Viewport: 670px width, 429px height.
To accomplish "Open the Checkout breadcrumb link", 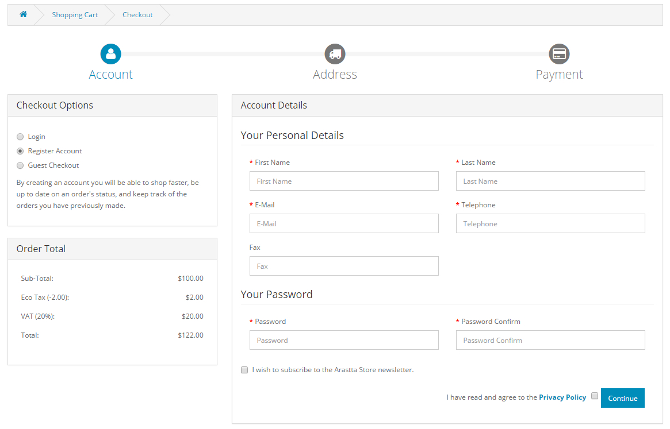I will tap(137, 14).
